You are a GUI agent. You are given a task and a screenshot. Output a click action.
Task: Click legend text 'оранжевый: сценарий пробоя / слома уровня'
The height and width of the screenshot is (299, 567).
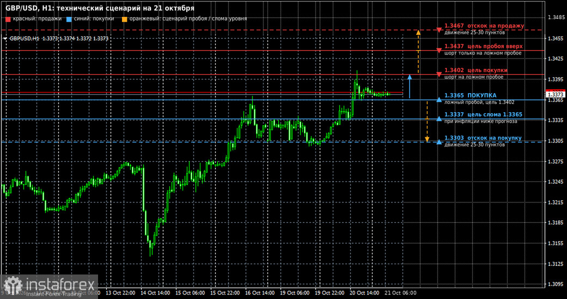pos(188,19)
